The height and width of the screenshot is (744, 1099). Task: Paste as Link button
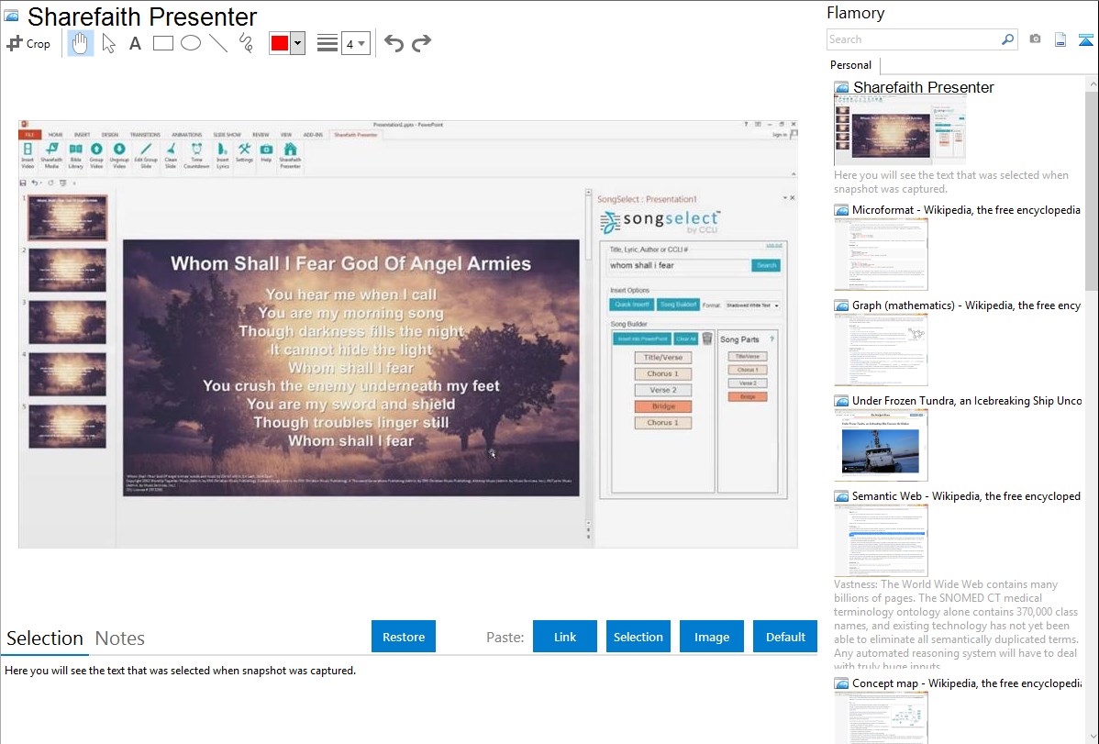(x=565, y=637)
